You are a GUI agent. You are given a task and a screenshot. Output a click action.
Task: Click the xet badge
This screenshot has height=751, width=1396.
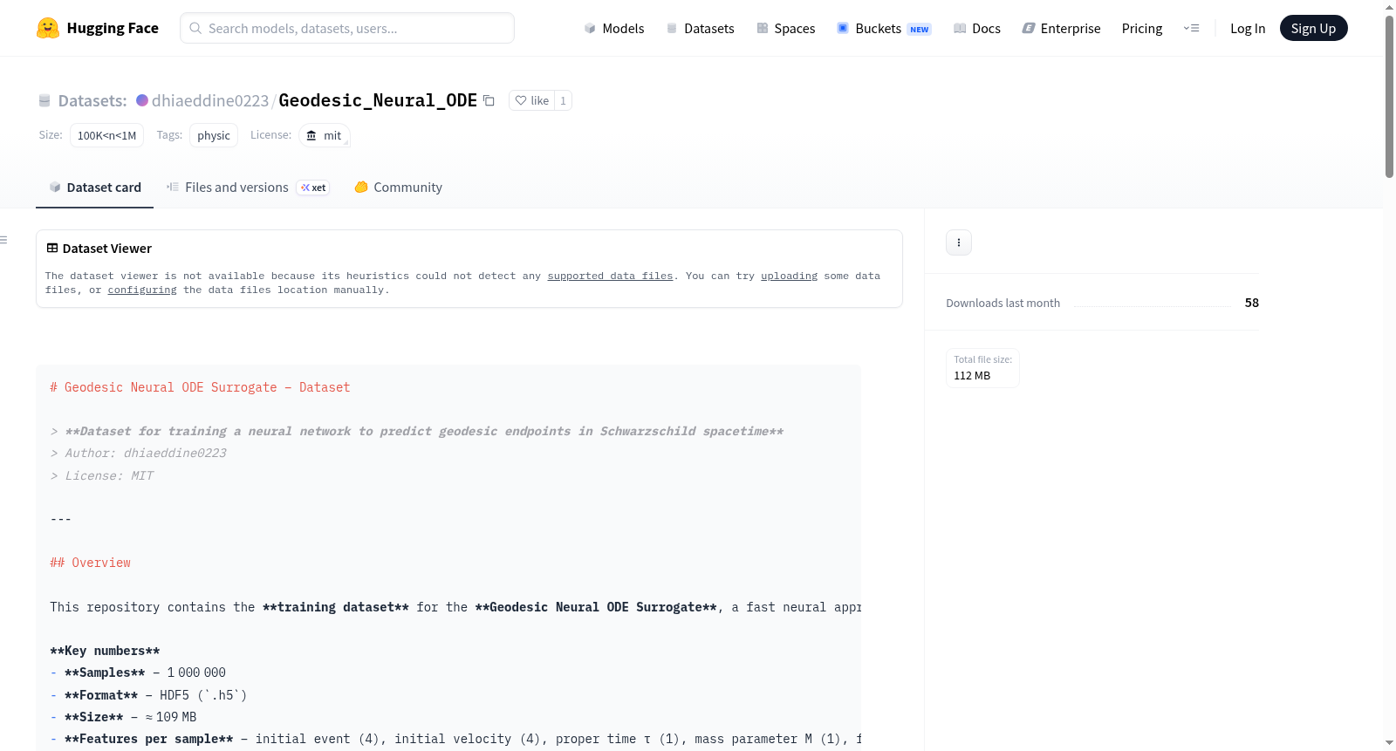coord(313,188)
